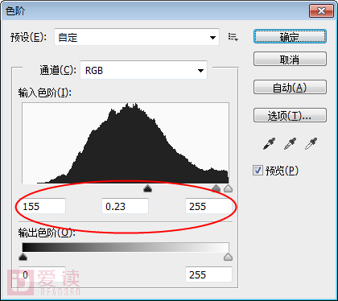Click the 确定 button
The height and width of the screenshot is (301, 338).
tap(290, 36)
